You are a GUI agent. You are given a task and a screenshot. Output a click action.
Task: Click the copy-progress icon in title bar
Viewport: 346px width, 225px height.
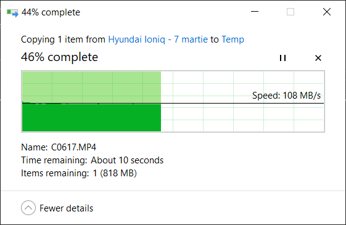point(12,12)
